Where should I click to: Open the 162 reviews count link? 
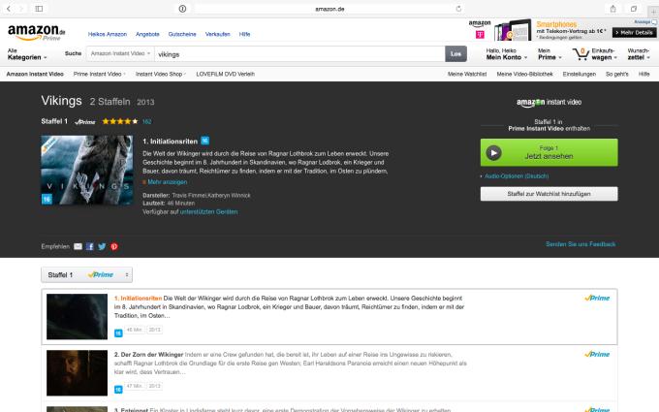(146, 122)
